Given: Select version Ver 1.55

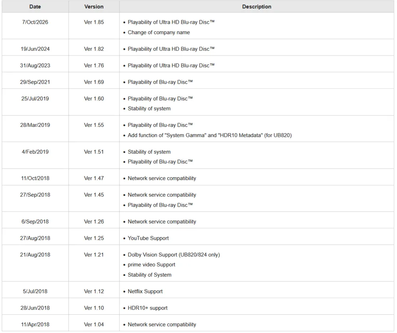Looking at the screenshot, I should [94, 125].
